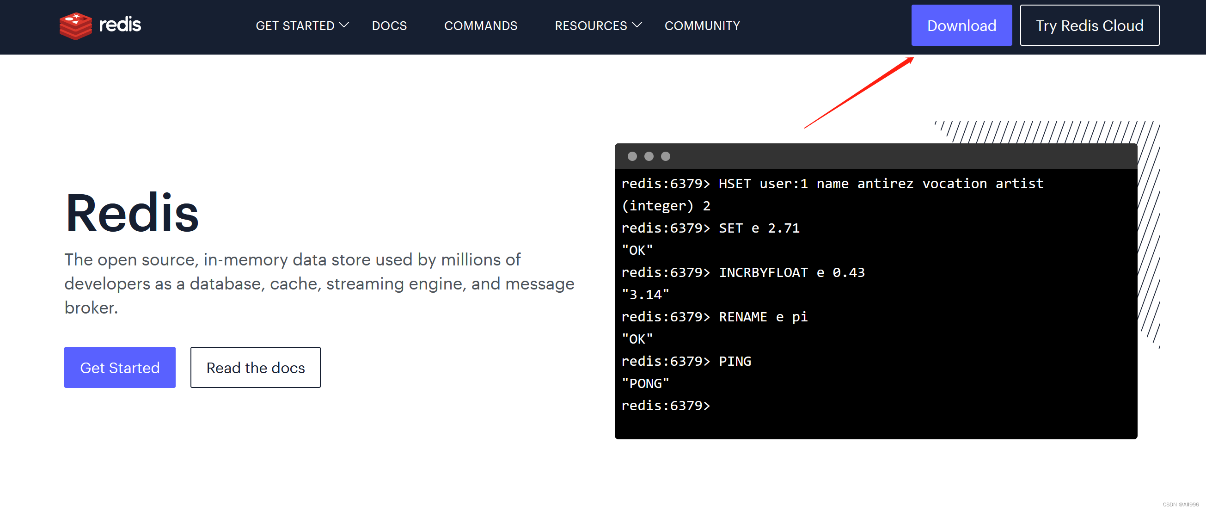The width and height of the screenshot is (1206, 511).
Task: Open the RESOURCES menu chevron
Action: (x=637, y=25)
